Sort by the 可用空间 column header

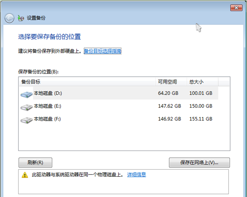(x=171, y=82)
